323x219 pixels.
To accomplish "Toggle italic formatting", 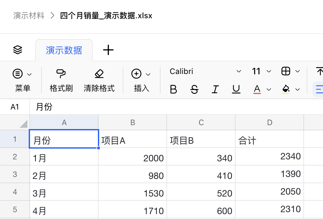I will point(215,89).
